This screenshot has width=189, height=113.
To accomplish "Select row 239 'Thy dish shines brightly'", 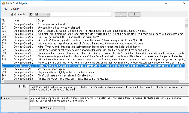I will click(x=93, y=72).
